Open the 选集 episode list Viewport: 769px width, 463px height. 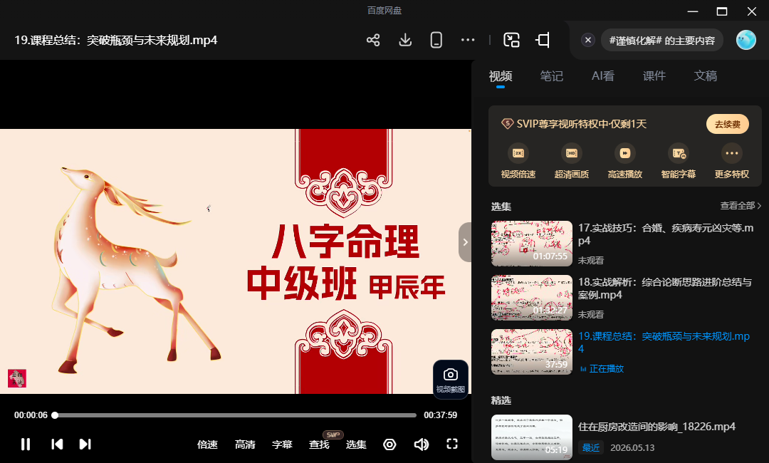pos(356,444)
